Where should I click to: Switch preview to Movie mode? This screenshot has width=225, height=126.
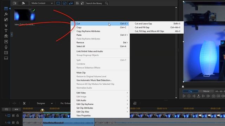[x=206, y=91]
